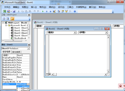Collapse the VBAProject (Book1) tree node
The image size is (125, 91).
pyautogui.click(x=3, y=23)
